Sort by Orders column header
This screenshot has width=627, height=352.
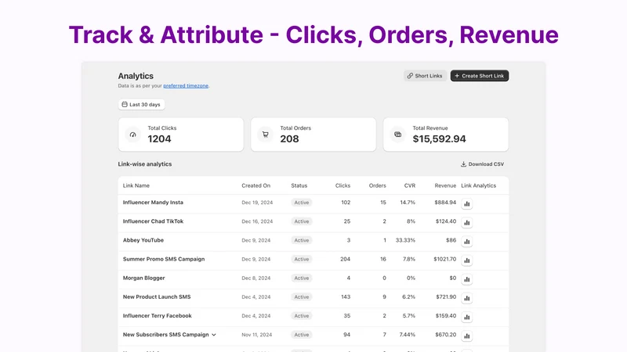click(378, 185)
